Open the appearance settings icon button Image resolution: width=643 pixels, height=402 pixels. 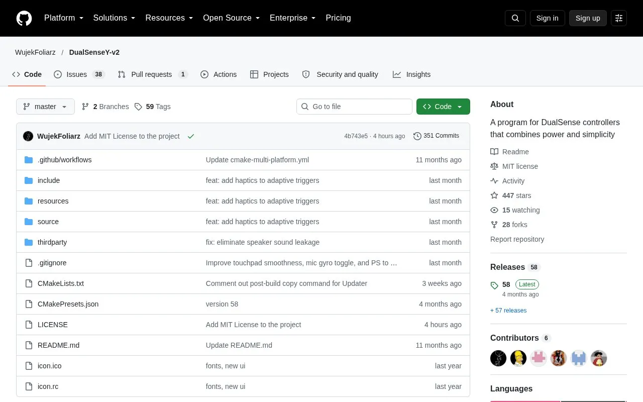(x=619, y=18)
